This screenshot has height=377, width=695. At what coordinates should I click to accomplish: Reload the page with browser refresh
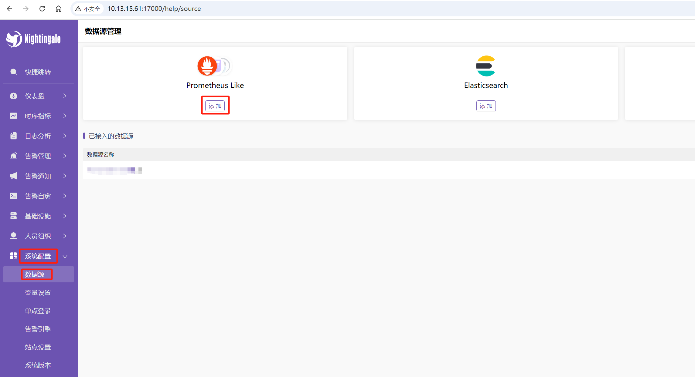click(42, 9)
